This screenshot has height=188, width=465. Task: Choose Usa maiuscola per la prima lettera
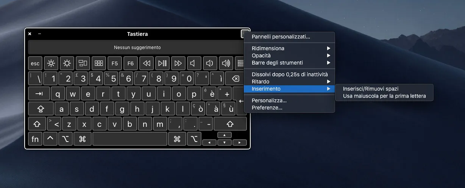coord(384,96)
